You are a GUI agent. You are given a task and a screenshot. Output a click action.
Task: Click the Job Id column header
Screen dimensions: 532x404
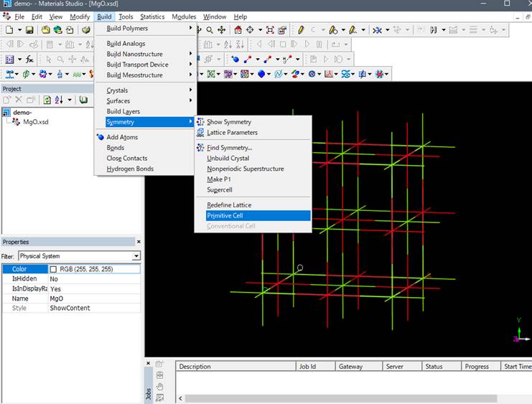[x=315, y=367]
